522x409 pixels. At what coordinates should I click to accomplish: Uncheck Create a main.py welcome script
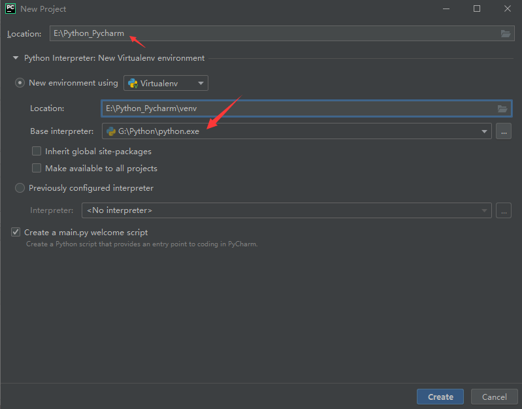(16, 232)
